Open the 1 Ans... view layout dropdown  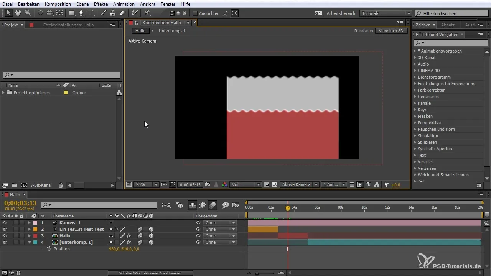coord(334,184)
